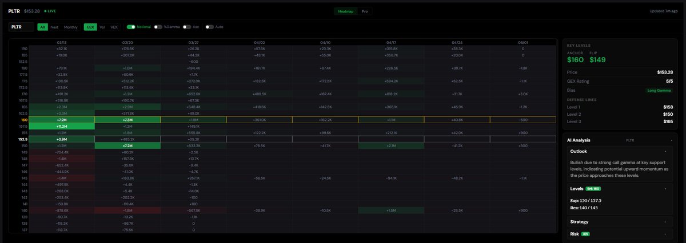
Task: Select the 03/27 expiry column header
Action: pyautogui.click(x=193, y=42)
